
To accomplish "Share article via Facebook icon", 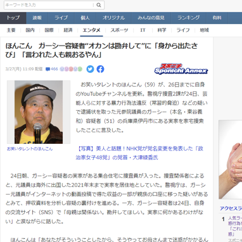I will click(100, 69).
